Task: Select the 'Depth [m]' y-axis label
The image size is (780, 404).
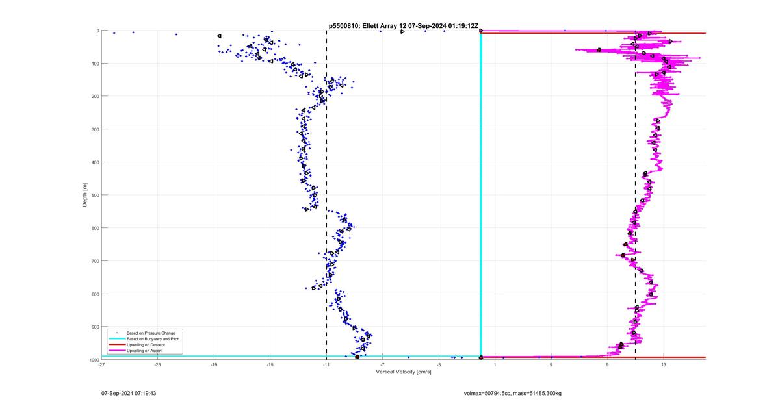Action: tap(84, 195)
